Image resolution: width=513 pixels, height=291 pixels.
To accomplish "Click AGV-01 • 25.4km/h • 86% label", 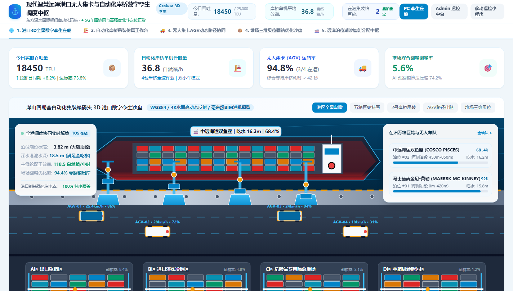I will [x=92, y=206].
